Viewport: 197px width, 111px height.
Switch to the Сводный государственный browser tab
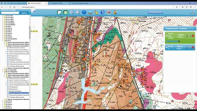pyautogui.click(x=78, y=3)
